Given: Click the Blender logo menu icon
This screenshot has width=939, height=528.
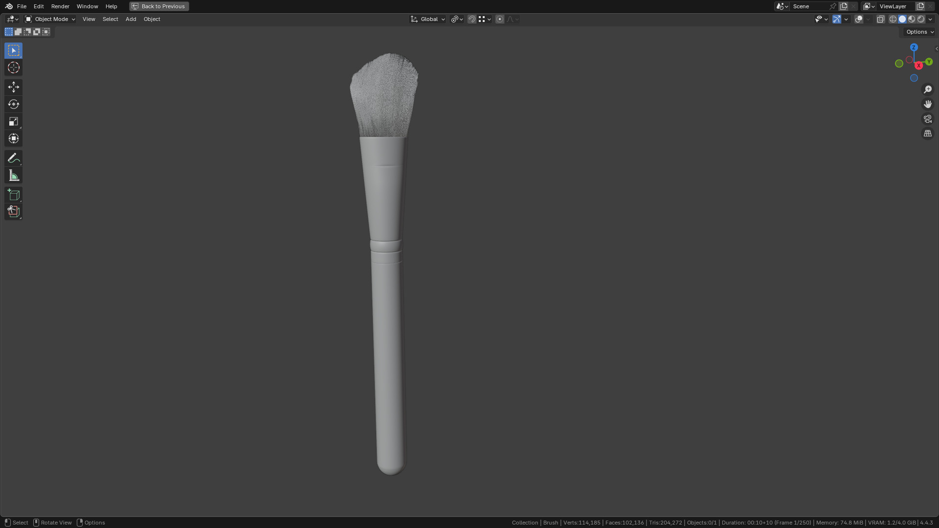Looking at the screenshot, I should (x=9, y=6).
